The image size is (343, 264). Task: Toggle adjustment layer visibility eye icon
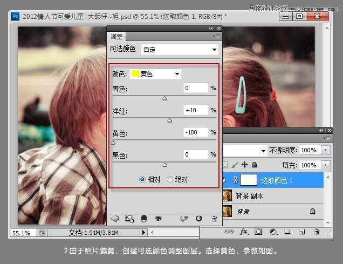(159, 219)
